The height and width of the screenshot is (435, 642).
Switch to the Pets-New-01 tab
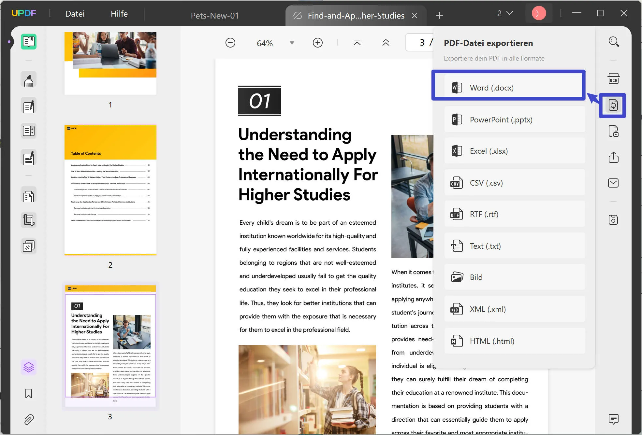(214, 15)
